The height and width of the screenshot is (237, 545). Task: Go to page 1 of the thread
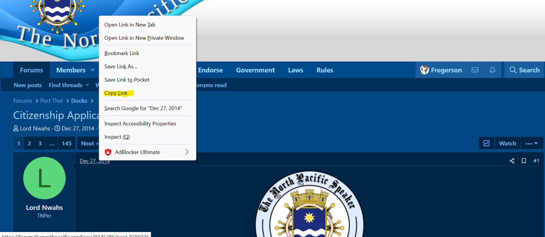19,143
